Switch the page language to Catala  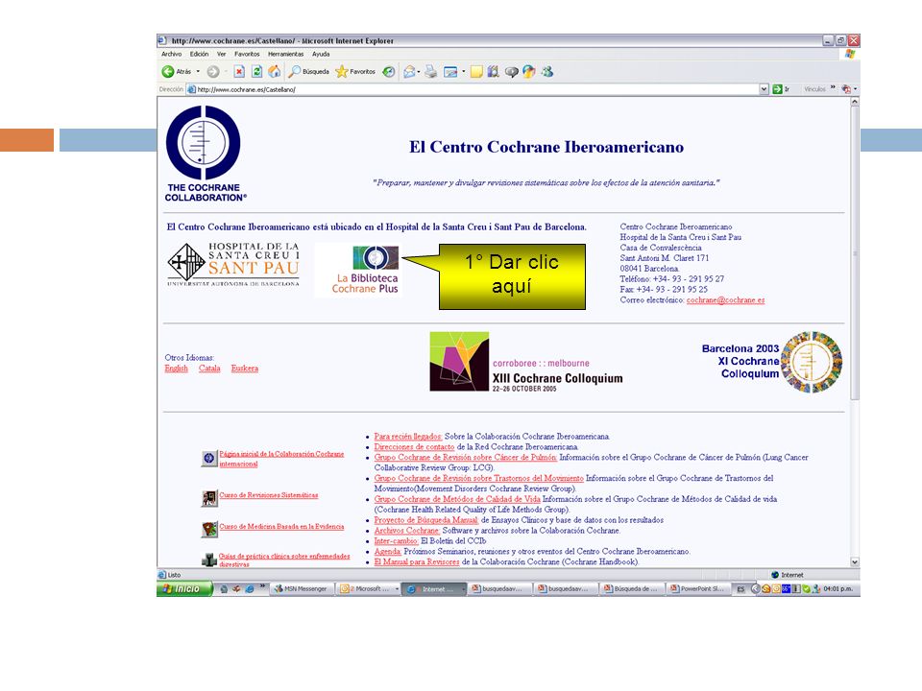click(x=209, y=369)
